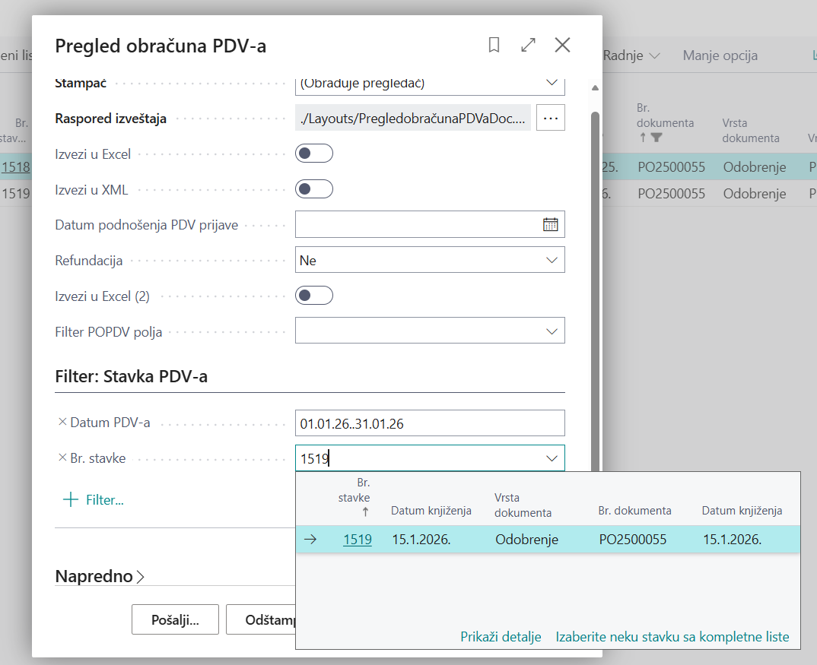Screen dimensions: 817x665
Task: Remove the Datum PDV-a filter with X
Action: click(62, 423)
